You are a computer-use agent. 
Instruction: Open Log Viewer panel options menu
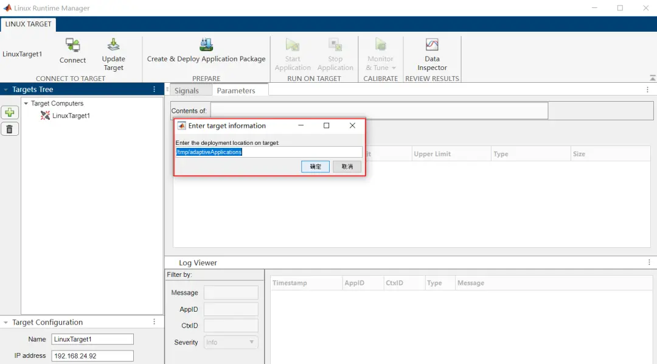[x=649, y=262]
